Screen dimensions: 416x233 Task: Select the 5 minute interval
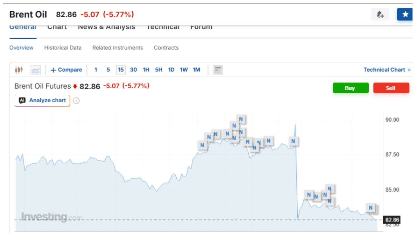108,70
